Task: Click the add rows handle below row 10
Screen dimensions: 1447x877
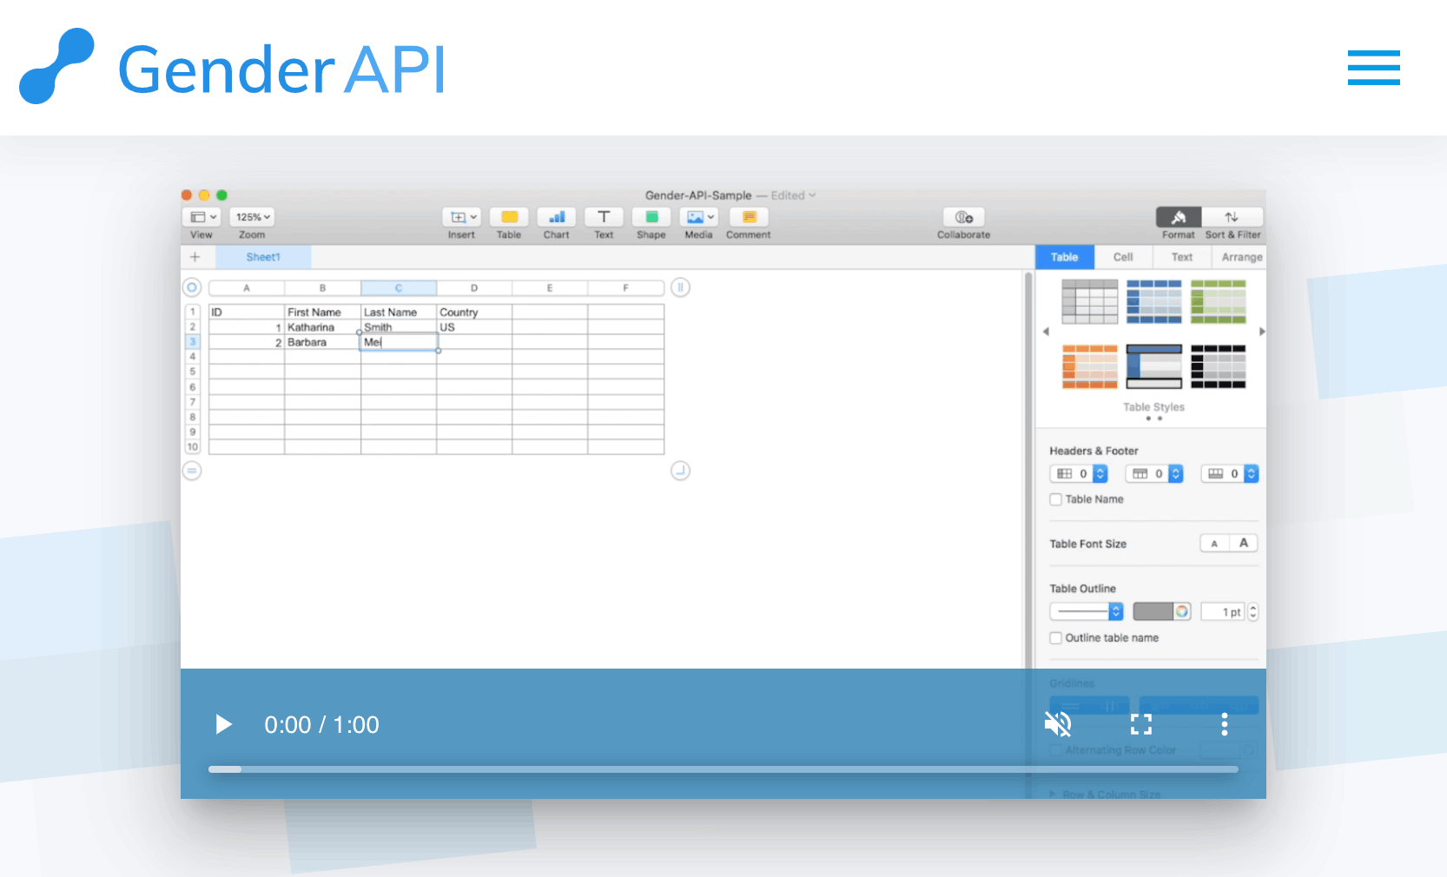Action: pyautogui.click(x=192, y=471)
